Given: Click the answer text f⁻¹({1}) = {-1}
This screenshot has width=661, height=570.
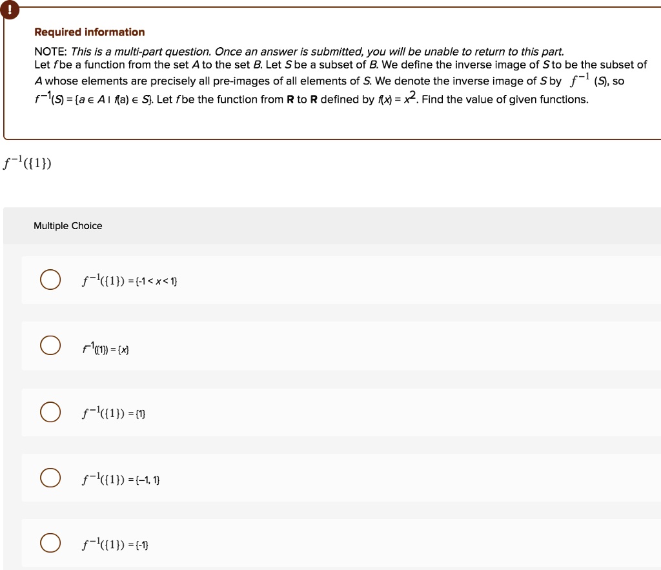Looking at the screenshot, I should tap(115, 545).
